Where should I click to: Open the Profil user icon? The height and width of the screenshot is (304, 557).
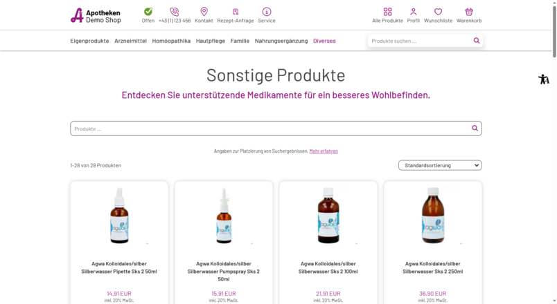coord(413,12)
